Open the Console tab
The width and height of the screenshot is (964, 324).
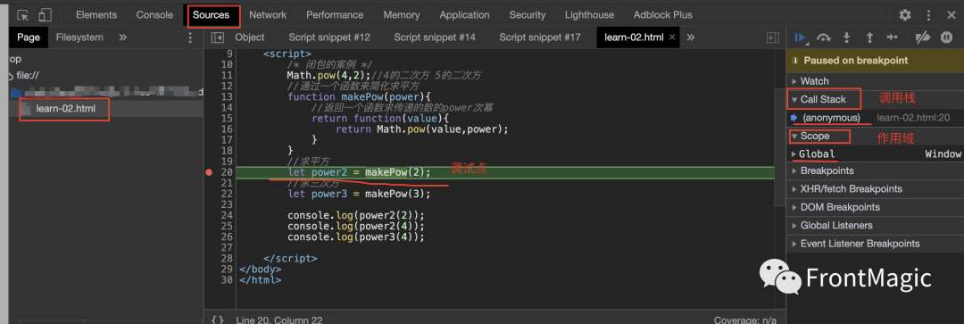point(154,15)
